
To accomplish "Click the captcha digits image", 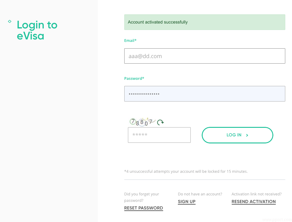I will click(x=142, y=122).
